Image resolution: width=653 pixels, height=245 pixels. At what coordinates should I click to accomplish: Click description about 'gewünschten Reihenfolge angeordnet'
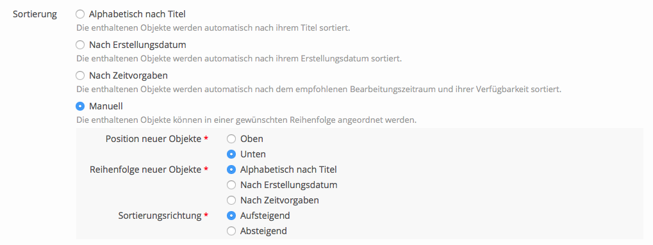246,120
